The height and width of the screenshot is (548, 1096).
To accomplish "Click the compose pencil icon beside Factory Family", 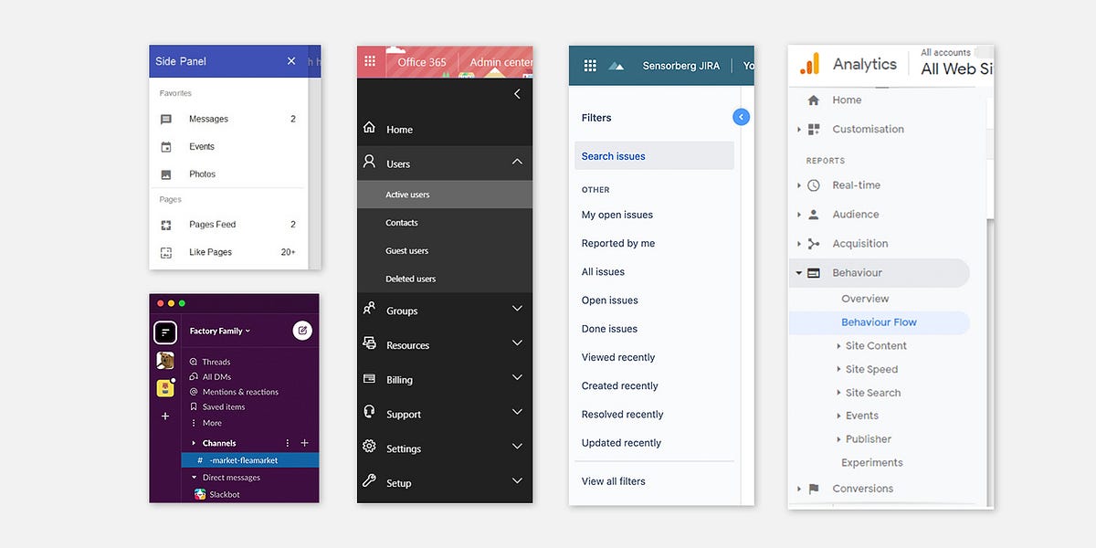I will click(x=303, y=330).
